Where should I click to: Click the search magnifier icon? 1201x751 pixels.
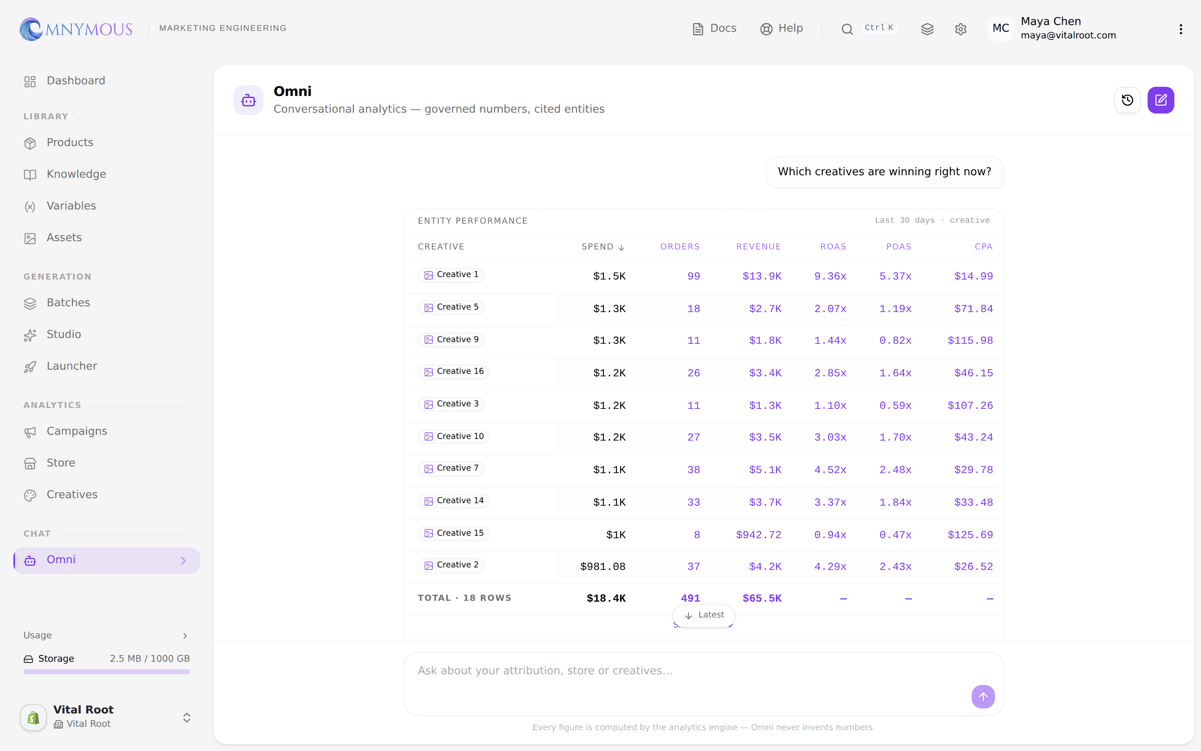pos(847,29)
